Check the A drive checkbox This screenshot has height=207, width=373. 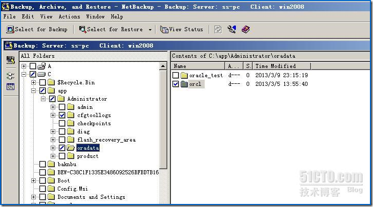[33, 66]
